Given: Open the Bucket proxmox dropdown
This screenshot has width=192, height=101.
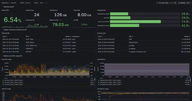Looking at the screenshot, I should pos(28,3).
